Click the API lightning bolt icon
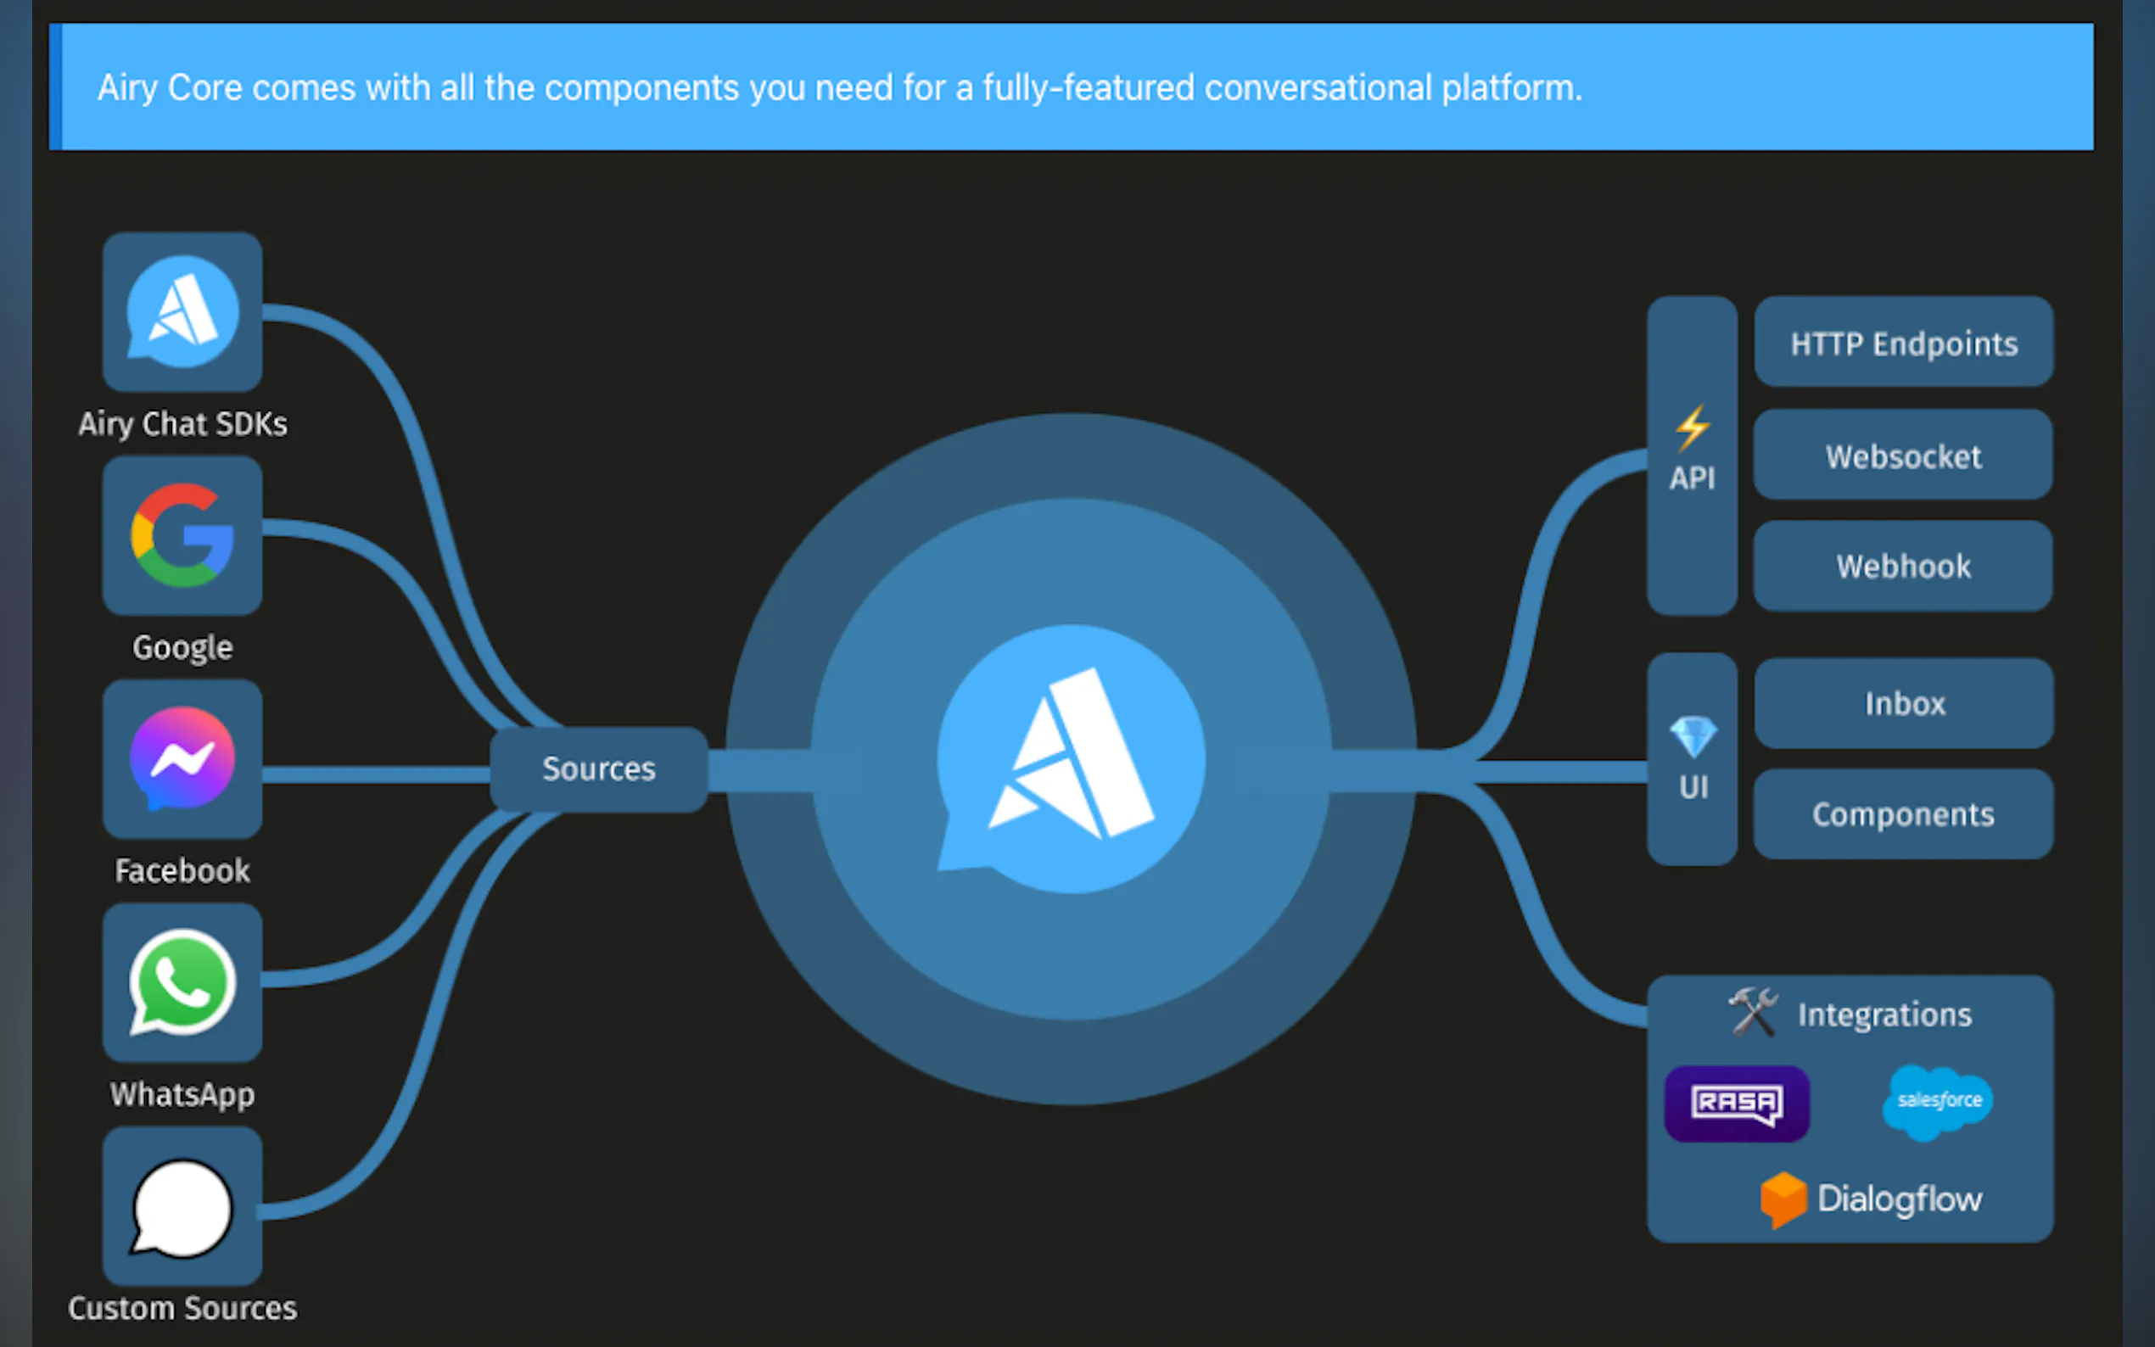This screenshot has width=2155, height=1347. [x=1692, y=428]
